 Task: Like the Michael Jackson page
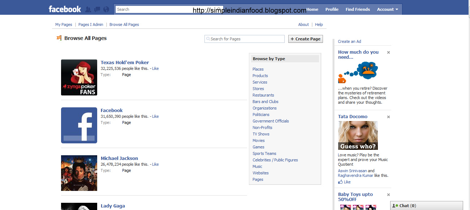(x=155, y=164)
